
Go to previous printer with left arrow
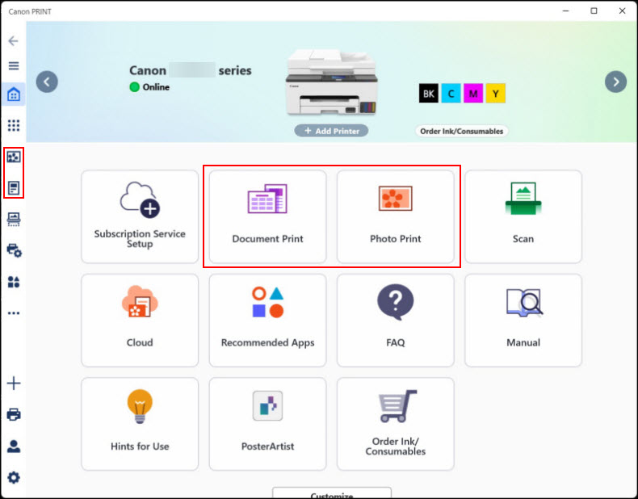tap(47, 82)
